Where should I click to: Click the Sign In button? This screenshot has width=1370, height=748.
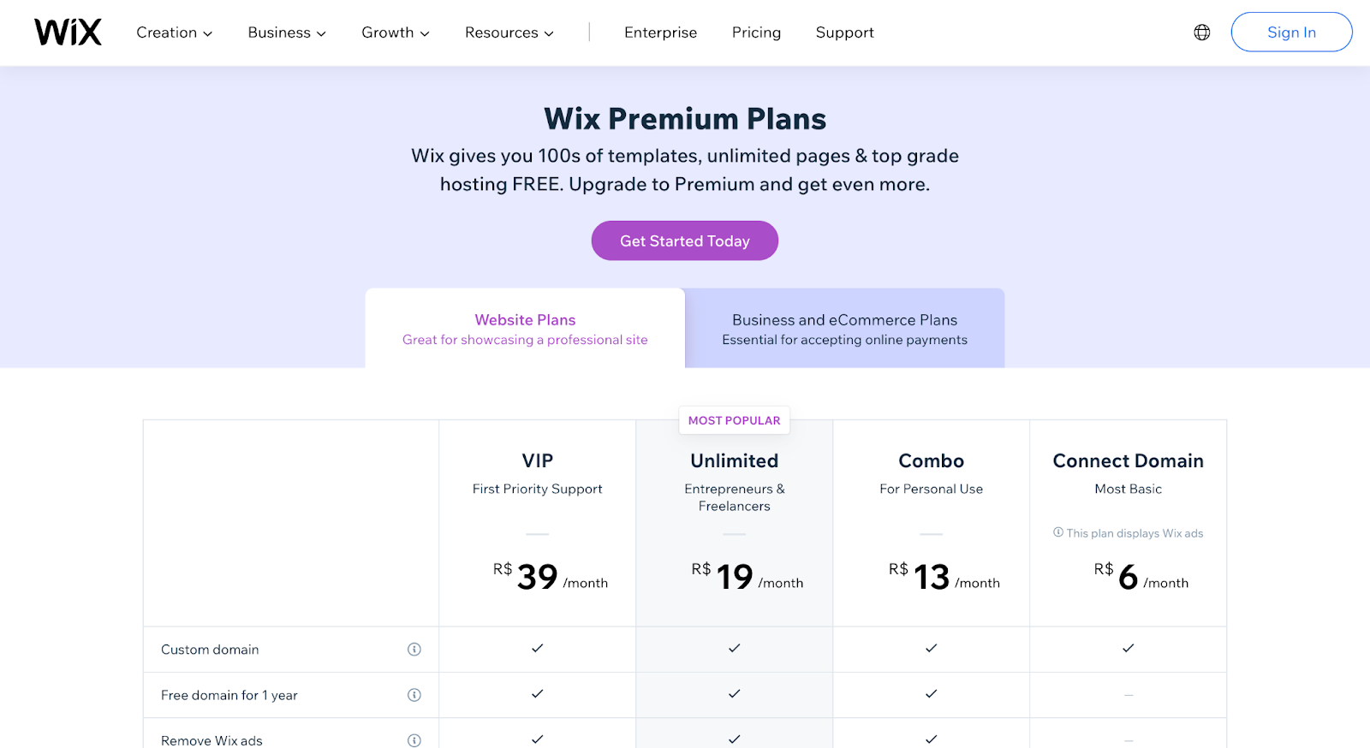1291,33
